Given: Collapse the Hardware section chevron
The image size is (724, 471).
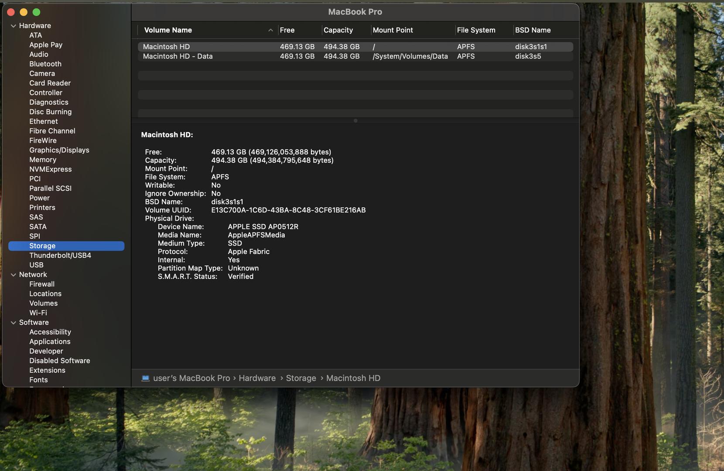Looking at the screenshot, I should point(14,26).
